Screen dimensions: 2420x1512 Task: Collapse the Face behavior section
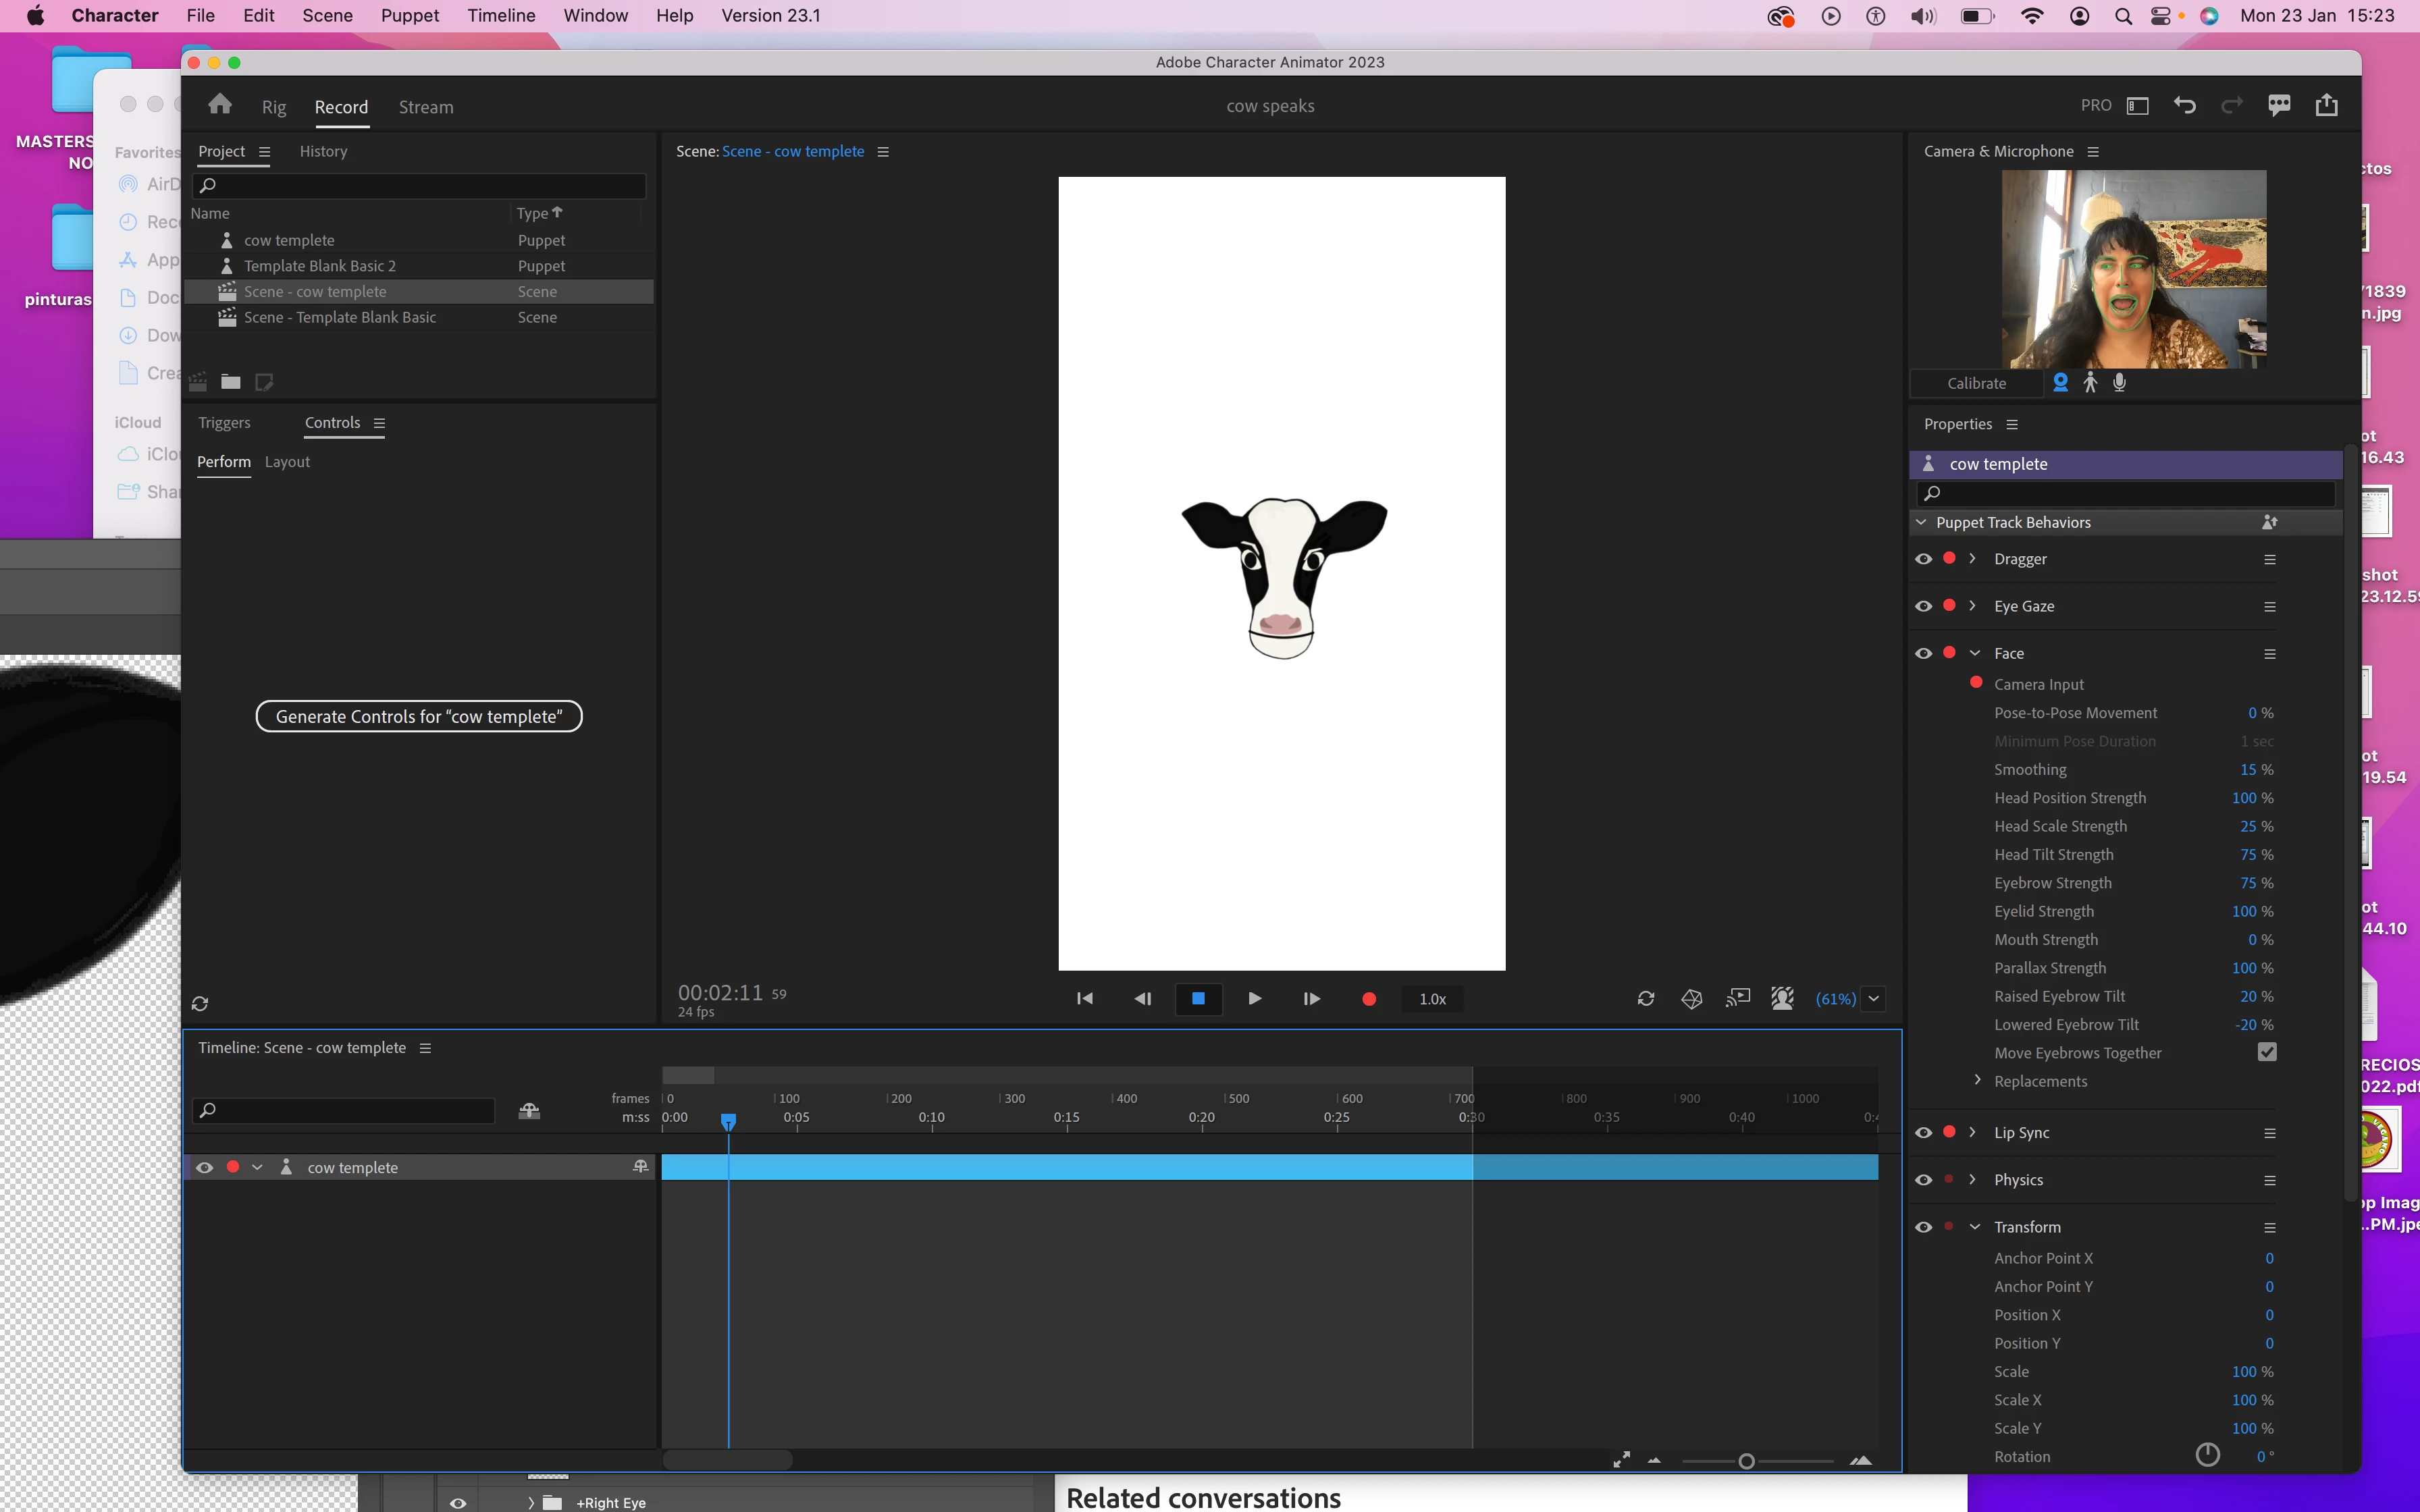(x=1975, y=653)
